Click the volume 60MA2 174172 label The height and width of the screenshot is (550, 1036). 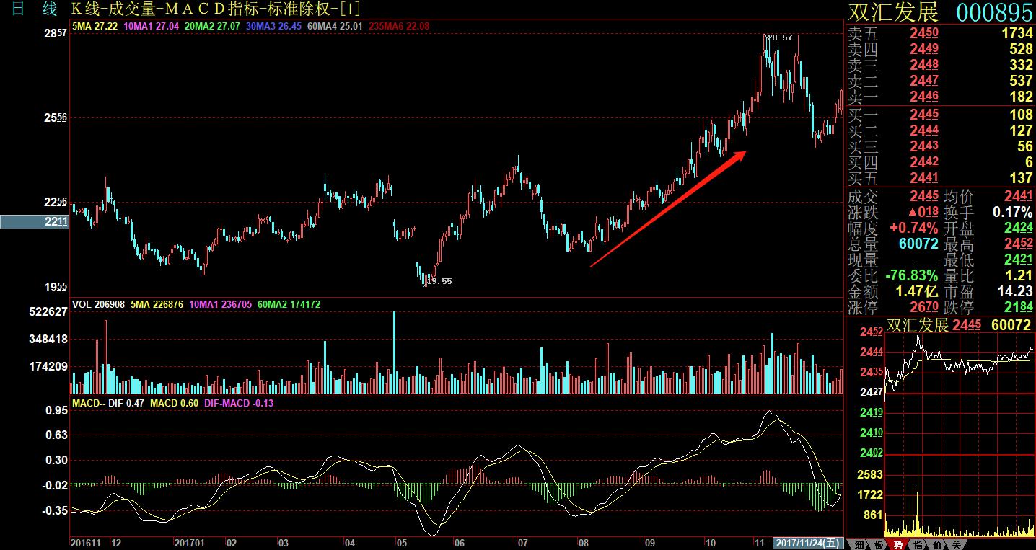(x=289, y=304)
